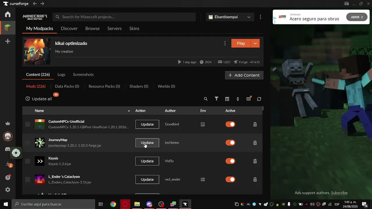
Task: Select the Resource Packs (0) filter
Action: [x=104, y=87]
